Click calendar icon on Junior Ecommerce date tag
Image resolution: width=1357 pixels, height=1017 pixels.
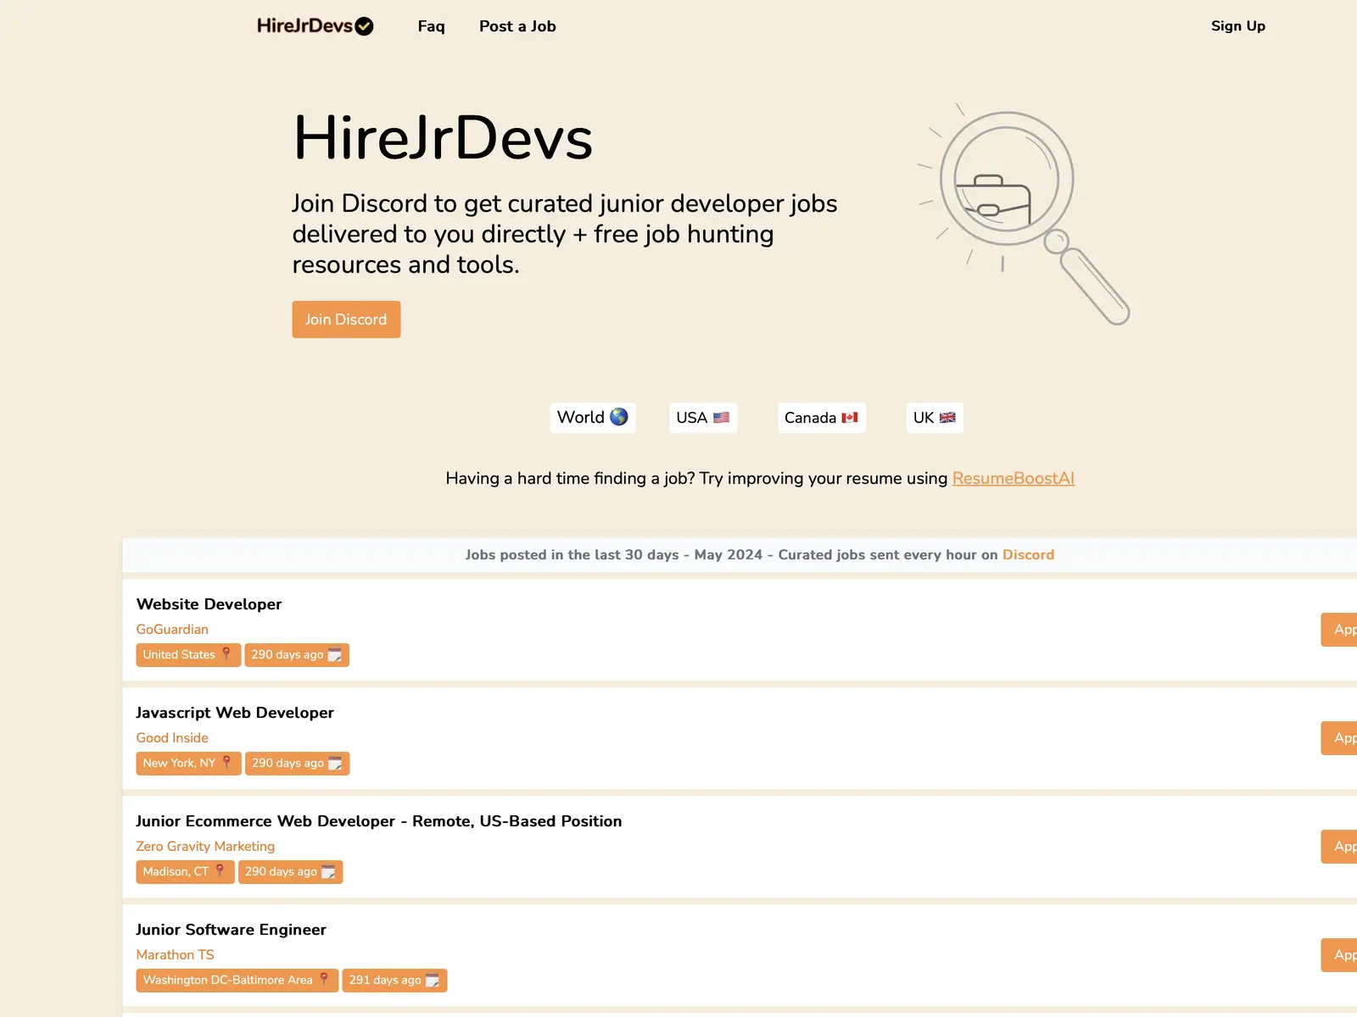click(x=328, y=872)
